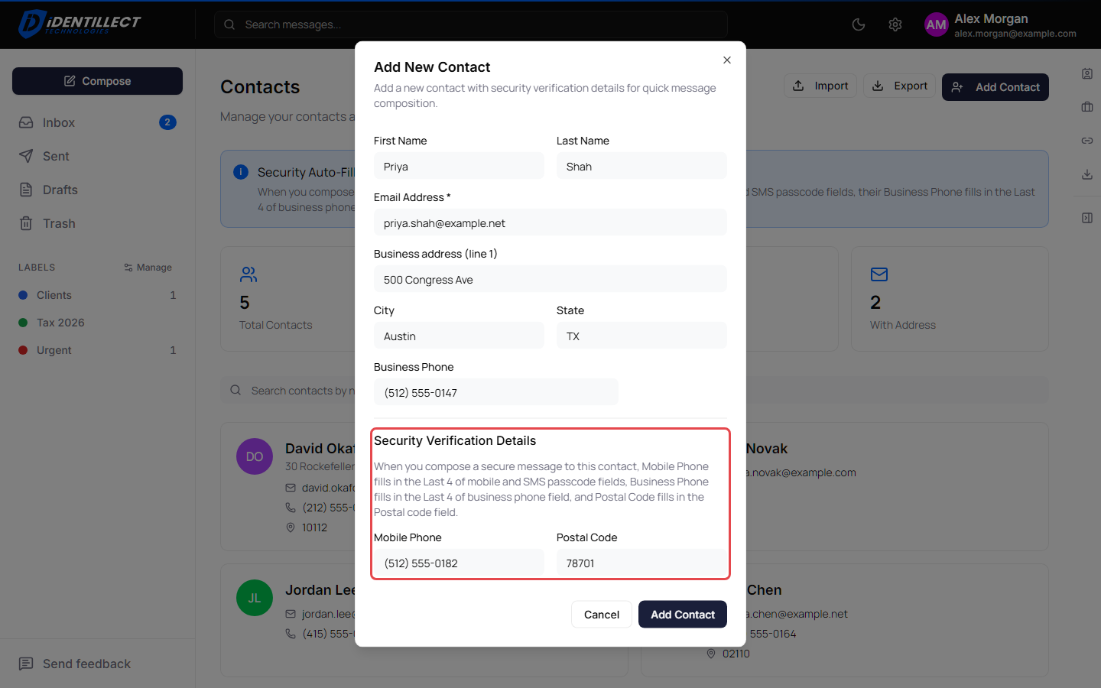1101x688 pixels.
Task: Click the phone icon beside (415) number
Action: 291,634
